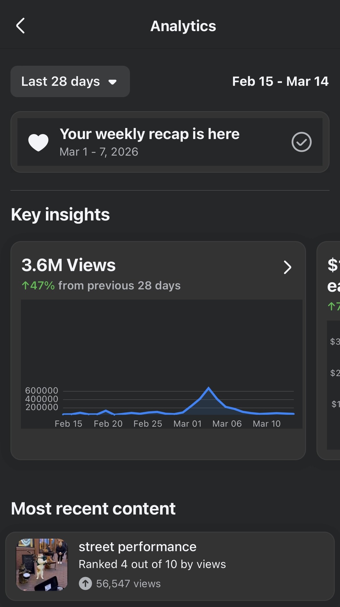
Task: Tap the Analytics page title
Action: click(183, 26)
